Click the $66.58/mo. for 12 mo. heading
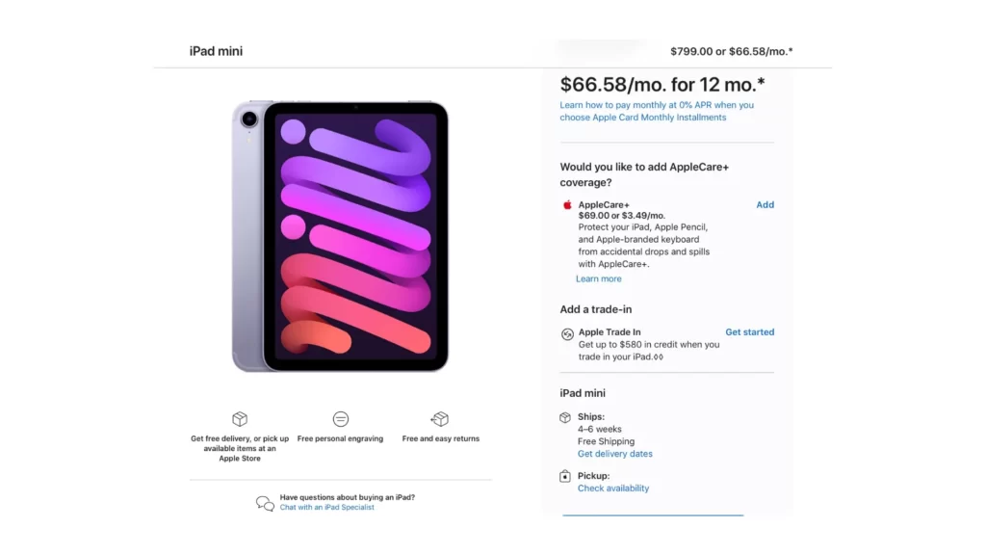 (662, 85)
